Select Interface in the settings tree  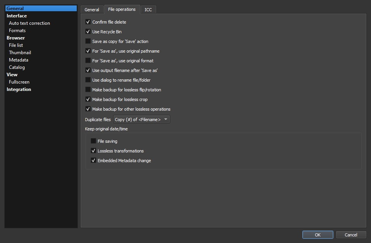[x=17, y=16]
